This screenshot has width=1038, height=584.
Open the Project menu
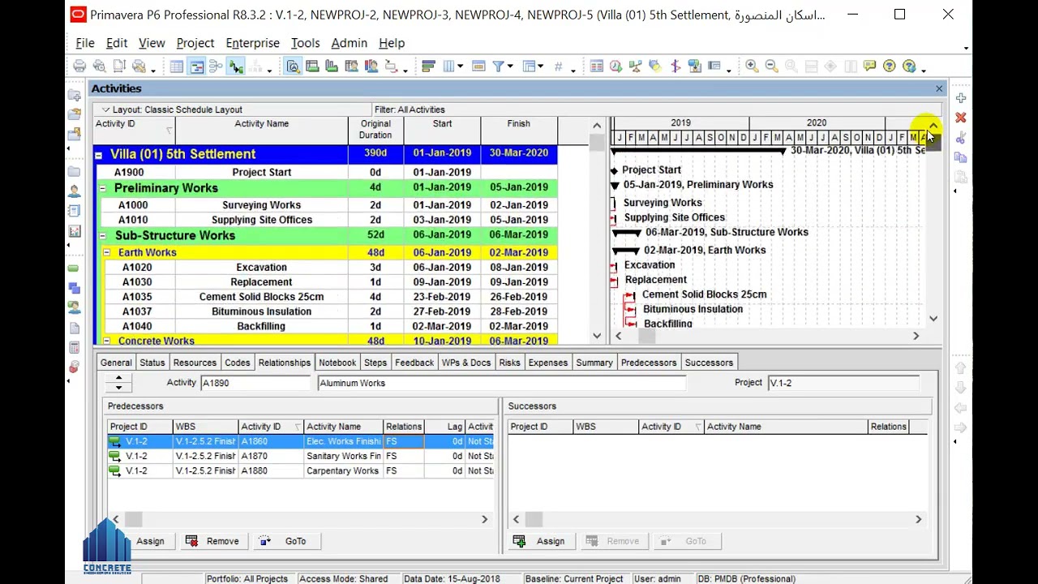195,43
